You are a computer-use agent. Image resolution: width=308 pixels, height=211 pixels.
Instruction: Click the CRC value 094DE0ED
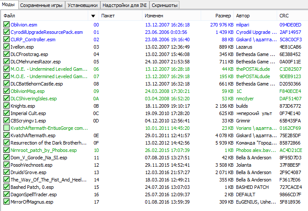[x=290, y=25]
